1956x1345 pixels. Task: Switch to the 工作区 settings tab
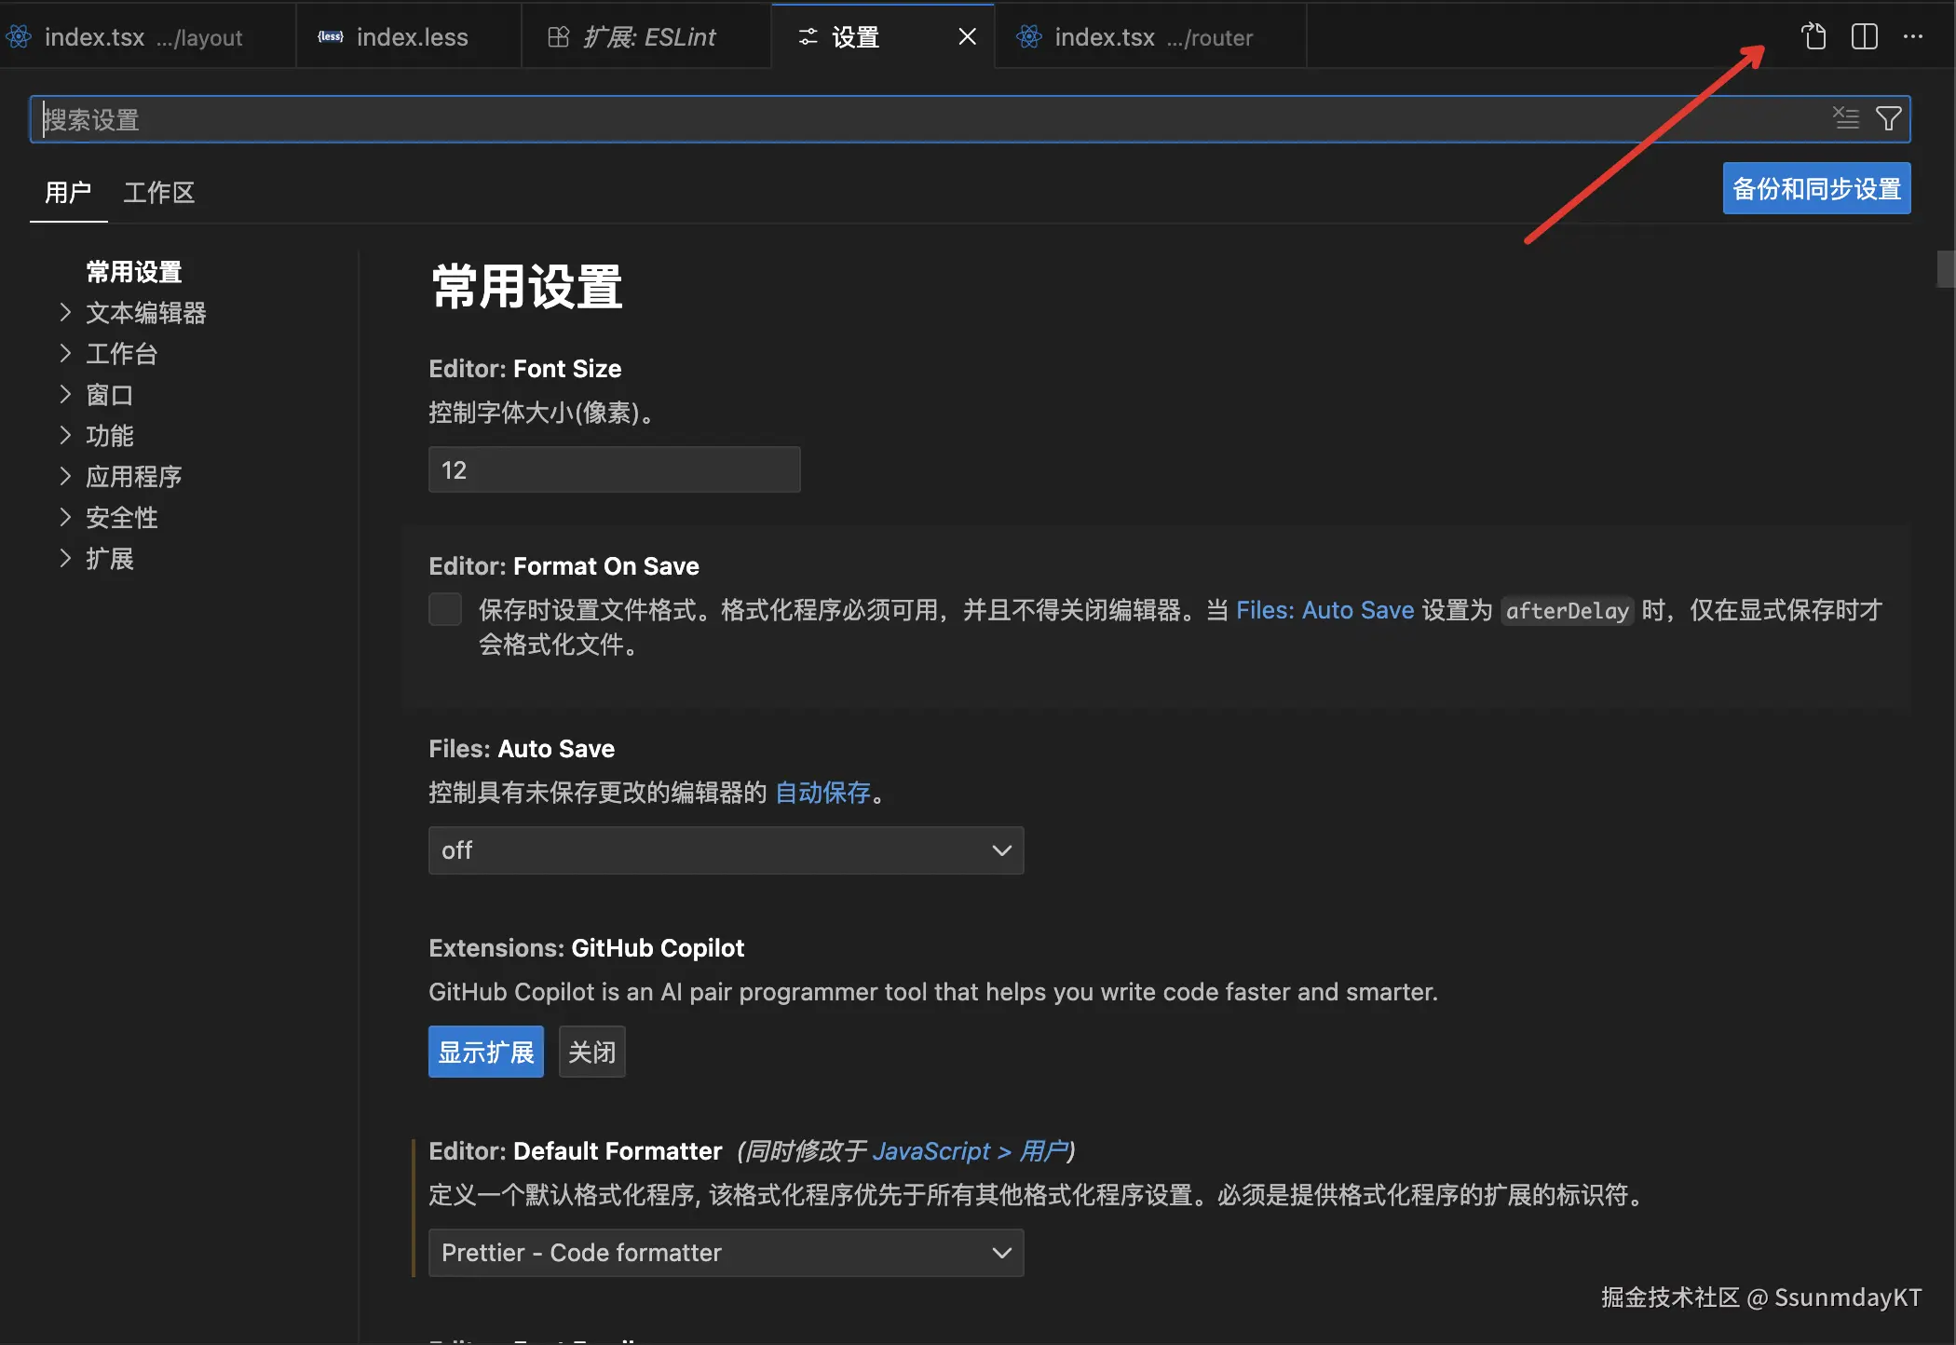[x=158, y=193]
